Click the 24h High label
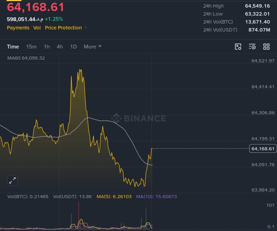The height and width of the screenshot is (231, 277). 213,6
